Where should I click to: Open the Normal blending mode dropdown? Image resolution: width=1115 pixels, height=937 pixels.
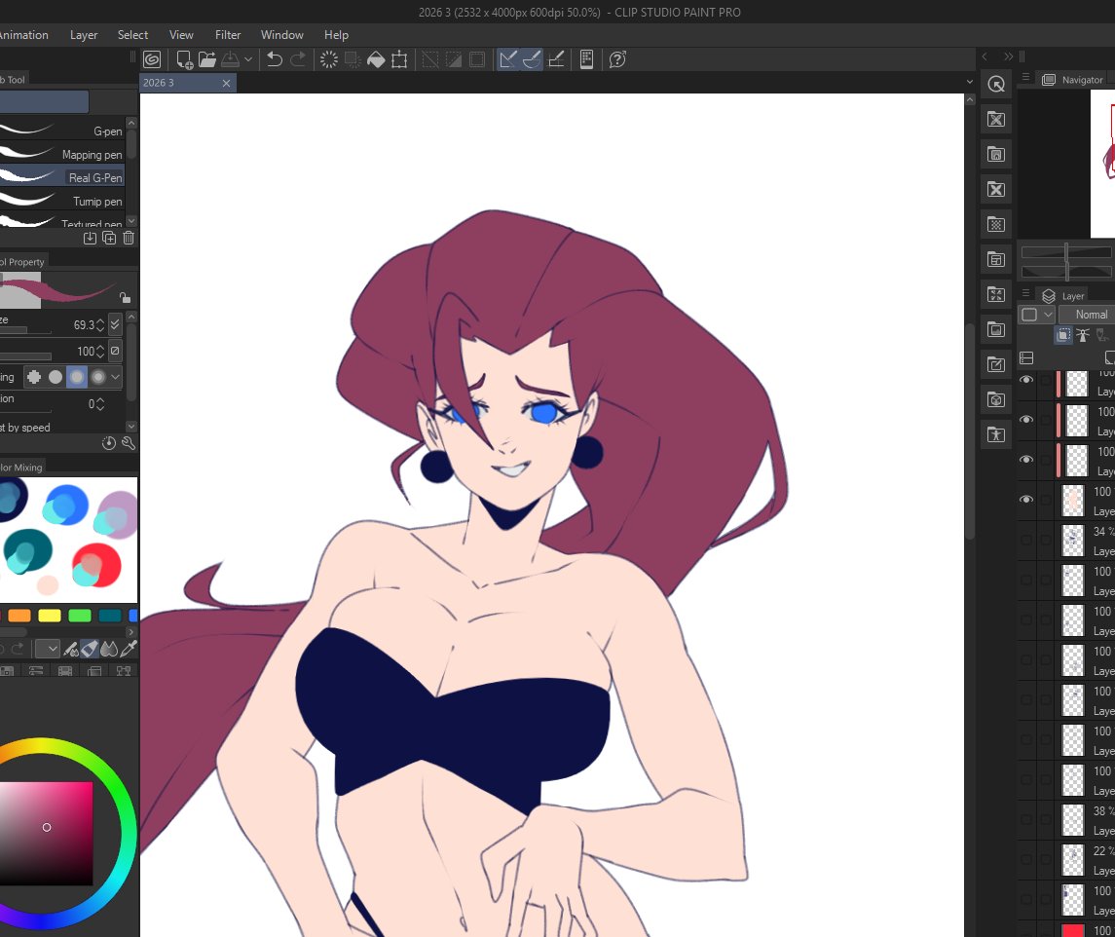[x=1087, y=315]
